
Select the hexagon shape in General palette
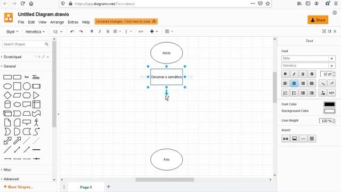(27, 95)
